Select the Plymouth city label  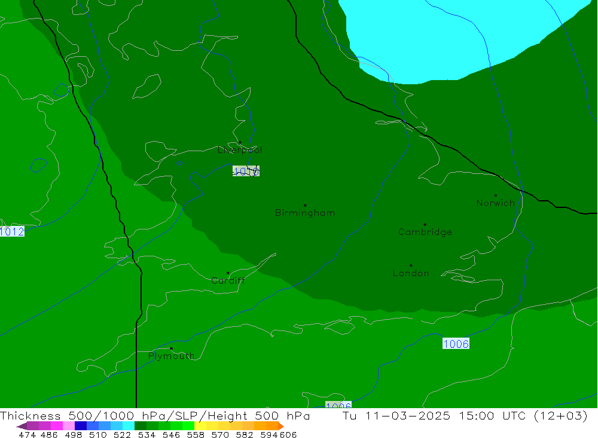[171, 356]
